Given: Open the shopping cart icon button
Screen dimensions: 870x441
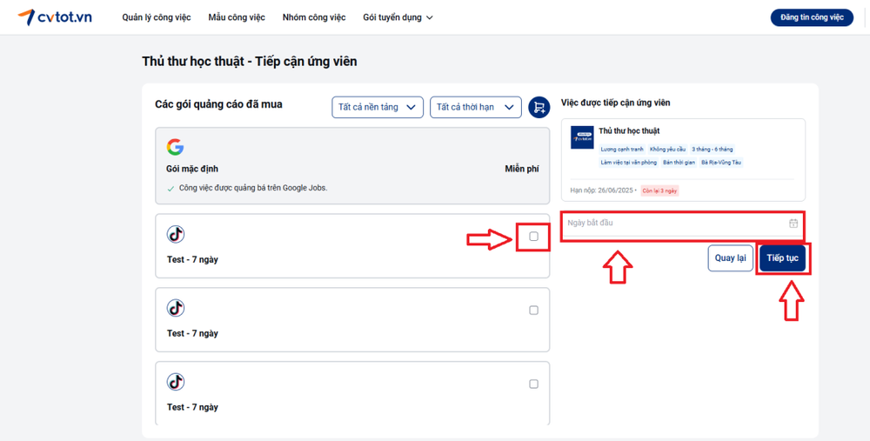Looking at the screenshot, I should [539, 107].
